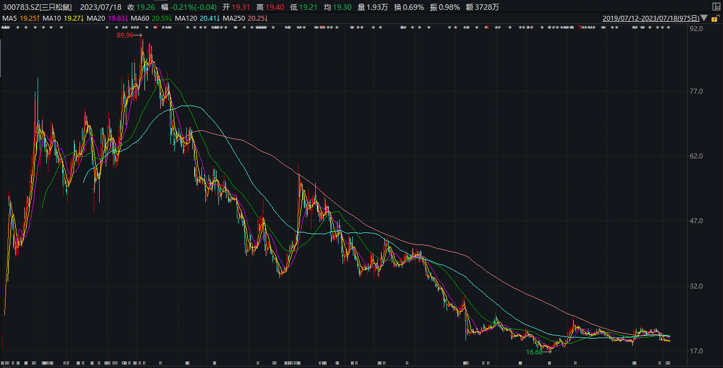Viewport: 723px width, 368px height.
Task: Select the MA60 indicator label
Action: click(140, 18)
